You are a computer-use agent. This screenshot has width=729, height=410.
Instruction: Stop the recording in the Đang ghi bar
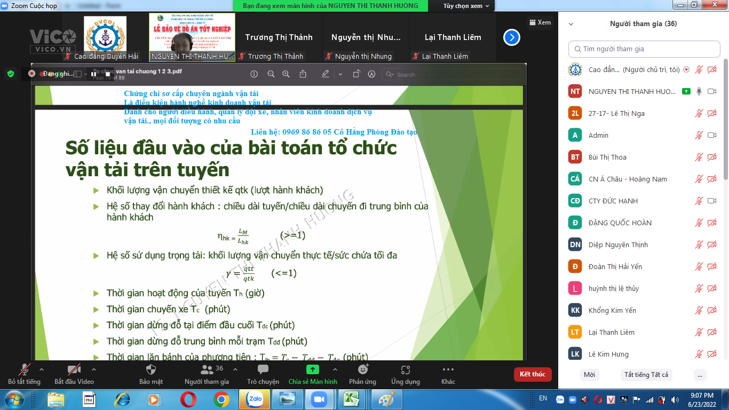(107, 74)
